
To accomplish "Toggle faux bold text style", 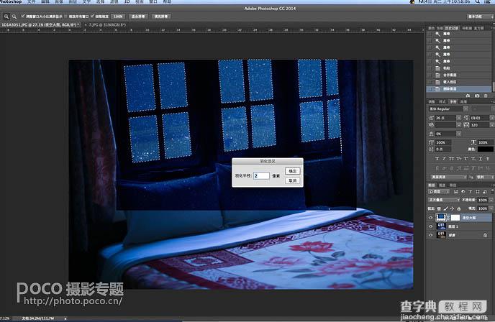I will tap(437, 158).
